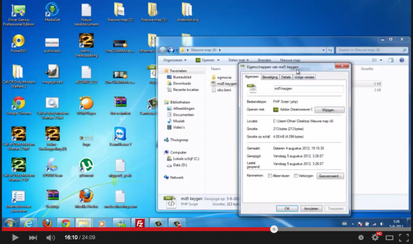Open Mozilla Firefox shortcut on the desktop
This screenshot has height=244, width=413.
pyautogui.click(x=86, y=199)
